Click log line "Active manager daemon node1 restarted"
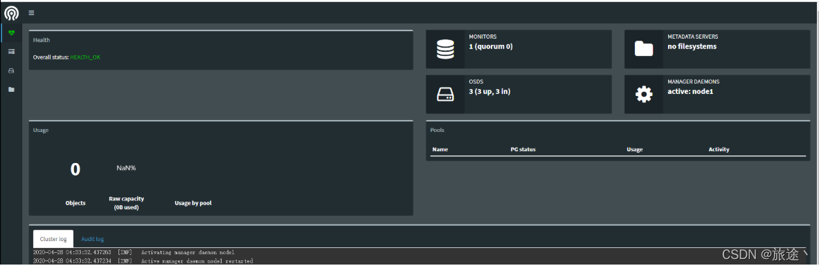819x268 pixels. tap(197, 260)
